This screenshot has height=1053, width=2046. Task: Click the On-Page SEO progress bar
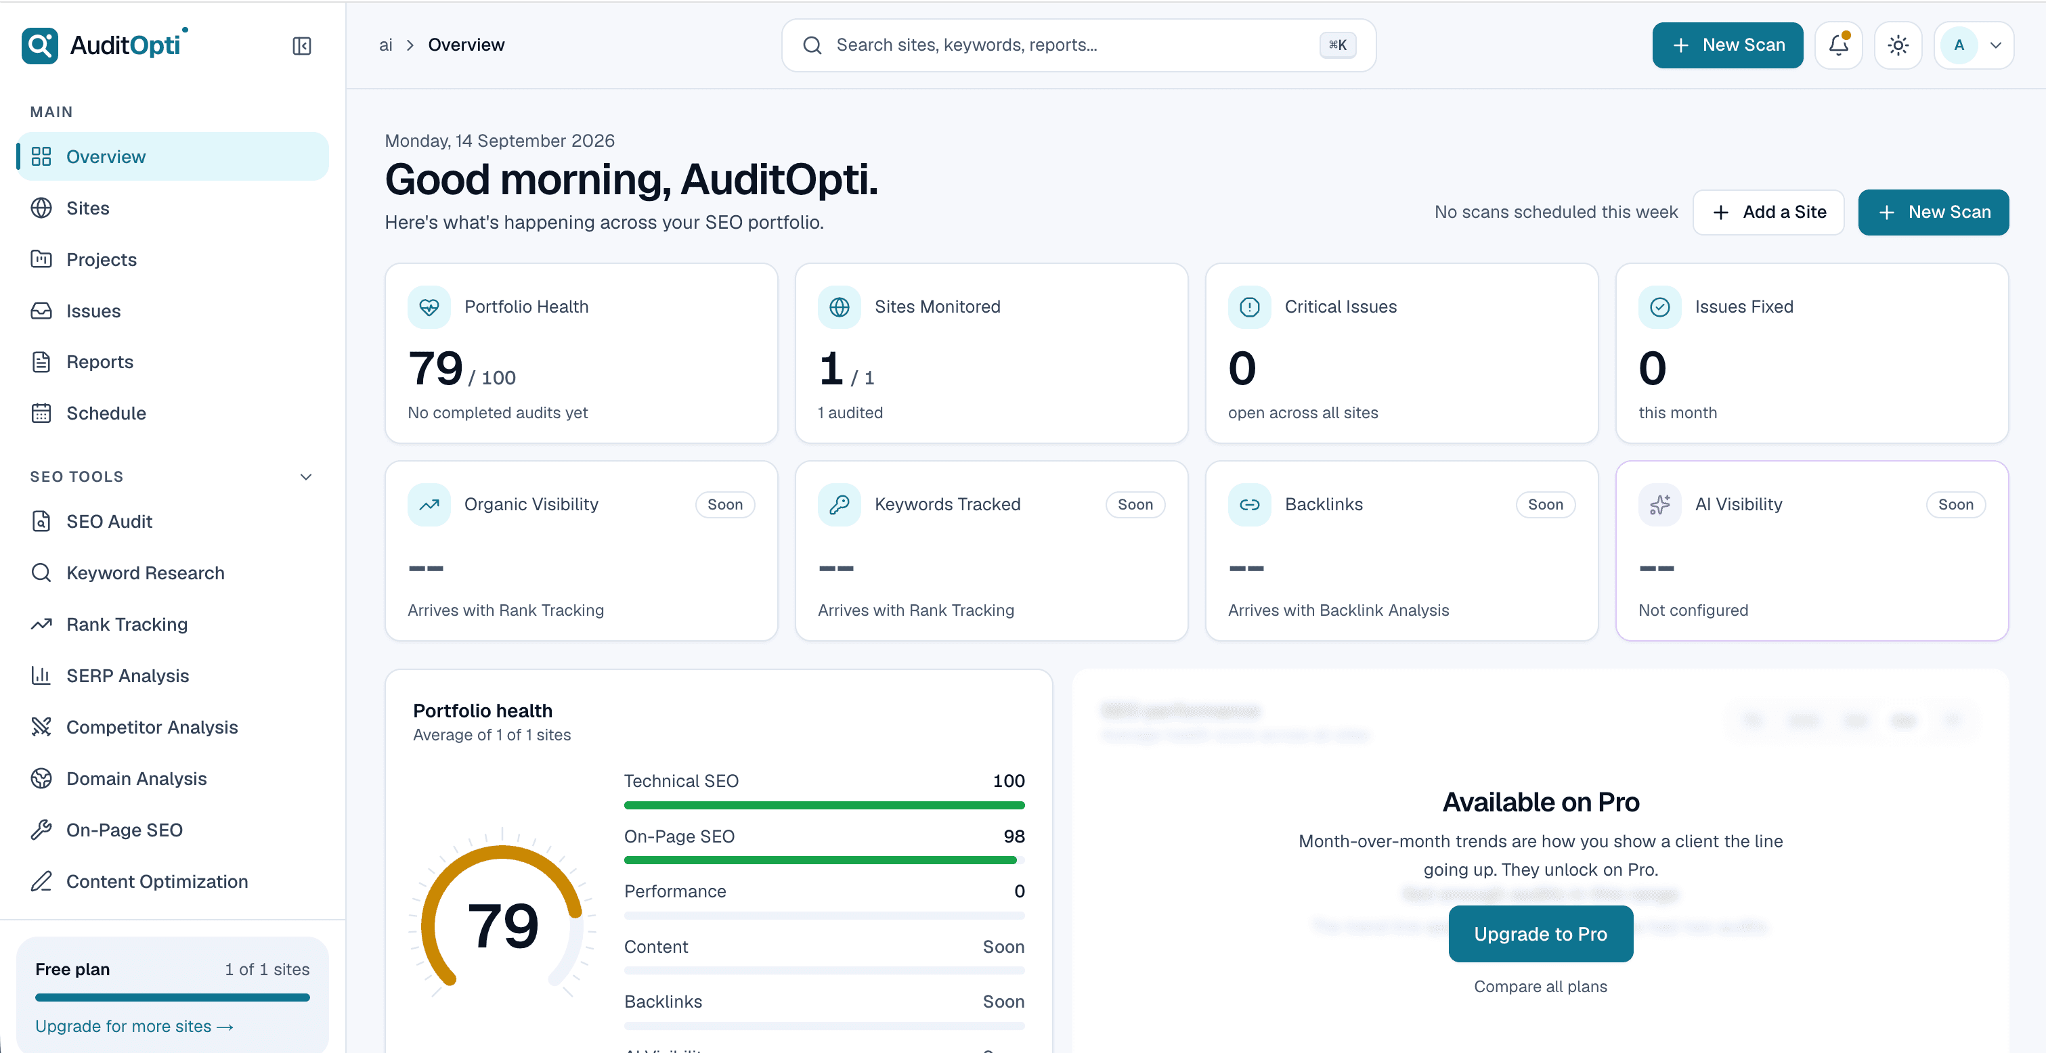click(x=825, y=860)
